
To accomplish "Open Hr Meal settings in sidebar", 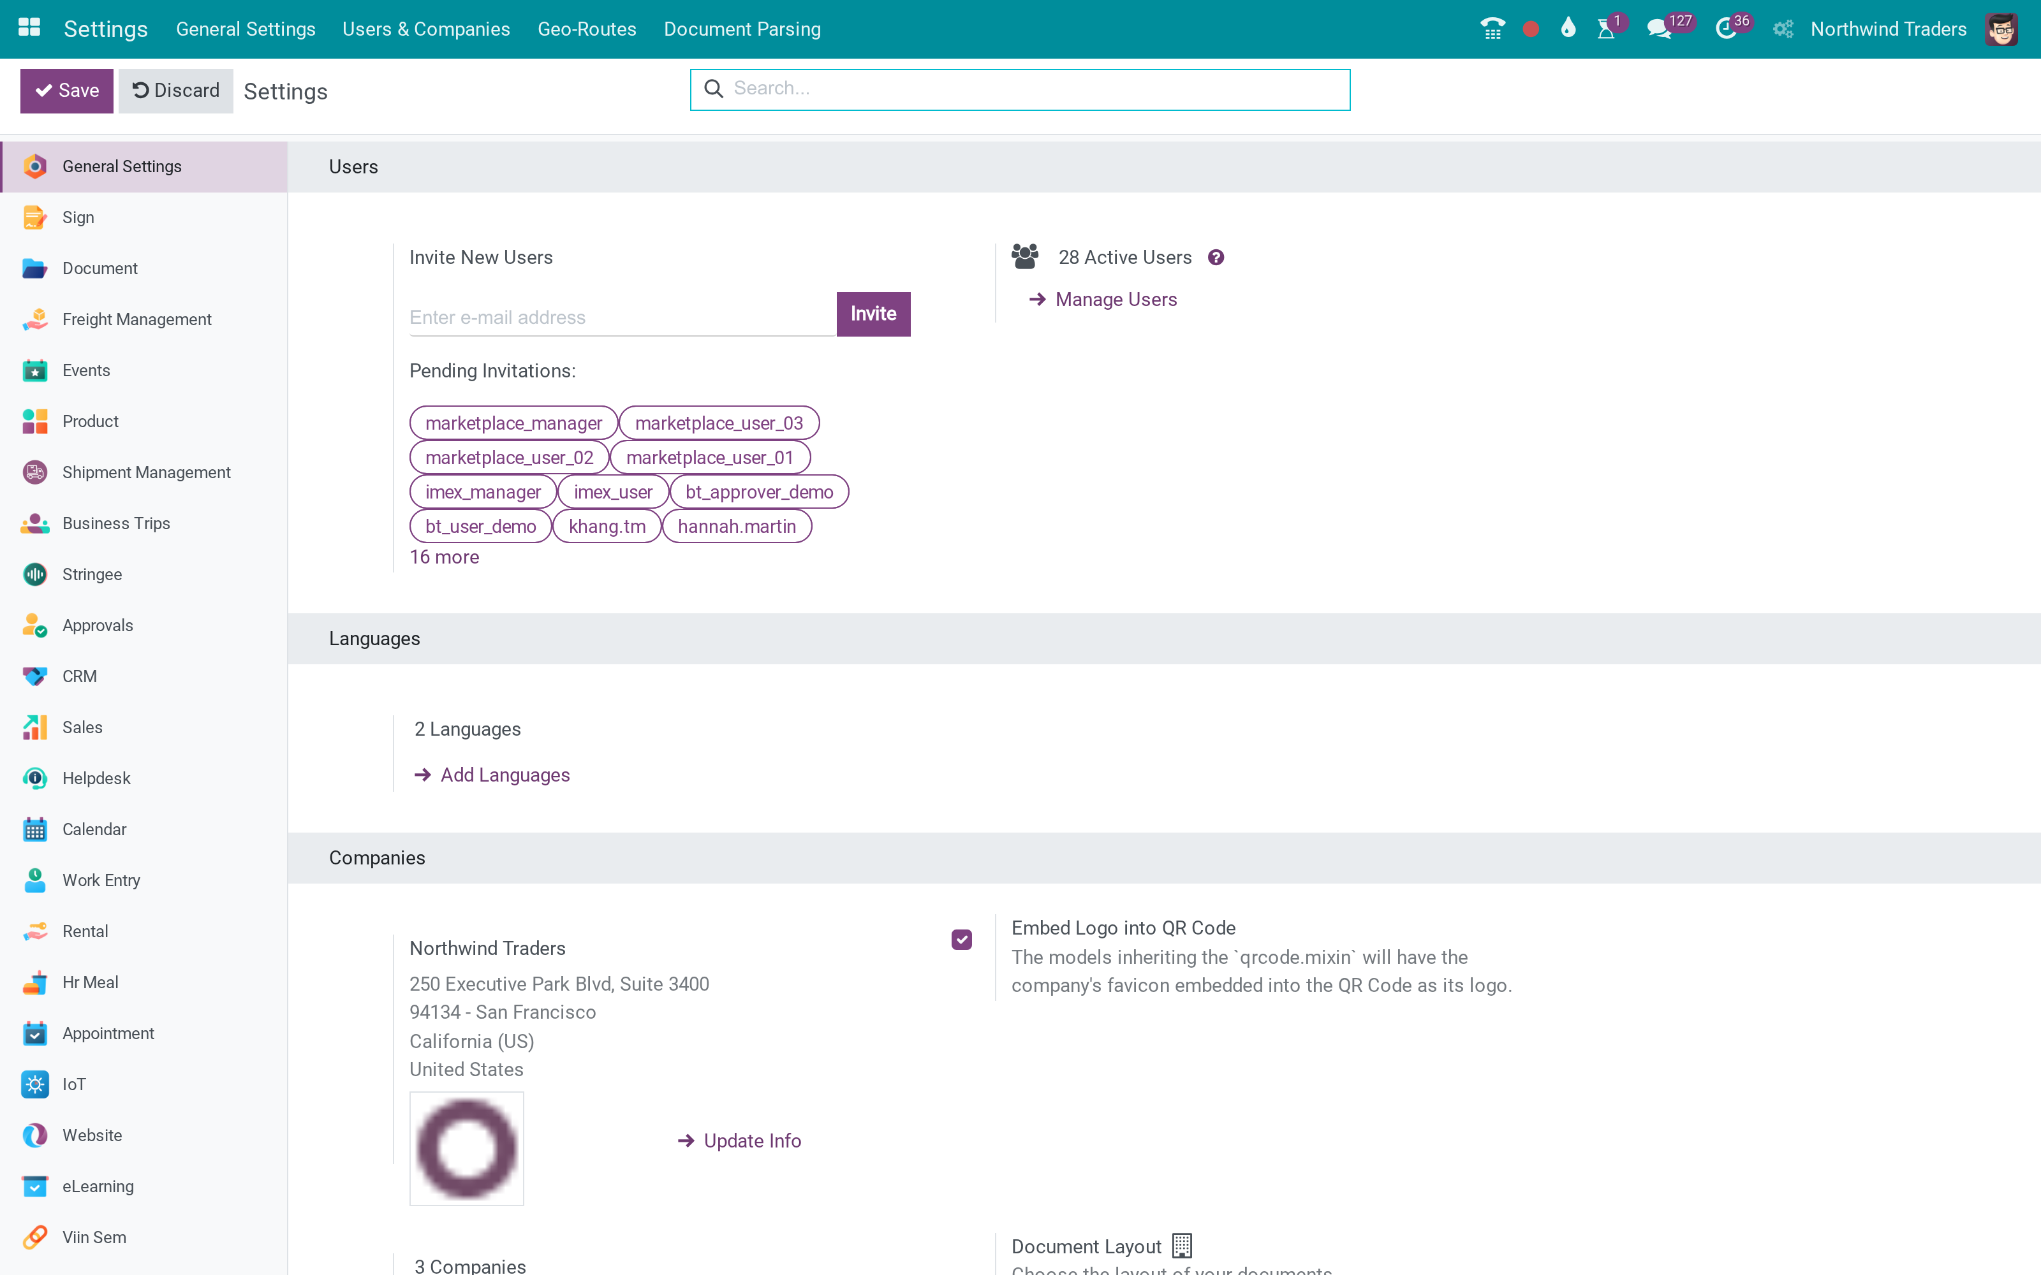I will click(x=144, y=982).
